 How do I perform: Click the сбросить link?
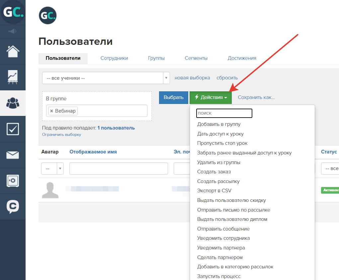pyautogui.click(x=227, y=78)
